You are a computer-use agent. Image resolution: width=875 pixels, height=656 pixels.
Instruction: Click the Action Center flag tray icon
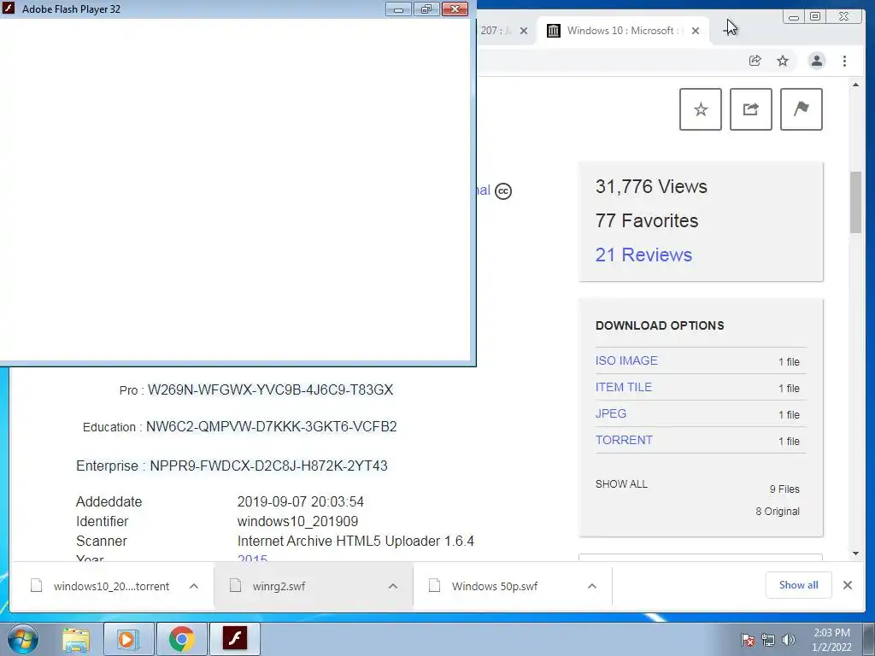pos(747,640)
